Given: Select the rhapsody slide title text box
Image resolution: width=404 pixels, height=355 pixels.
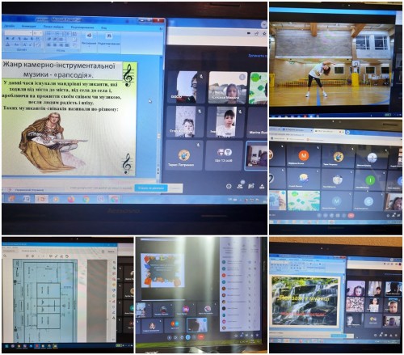Looking at the screenshot, I should [x=62, y=70].
